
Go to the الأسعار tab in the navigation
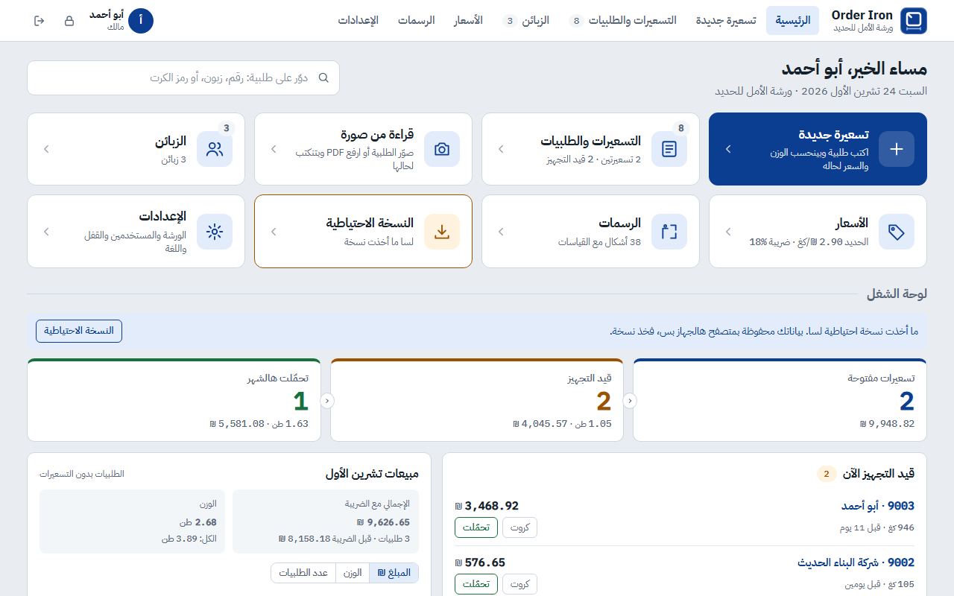468,21
